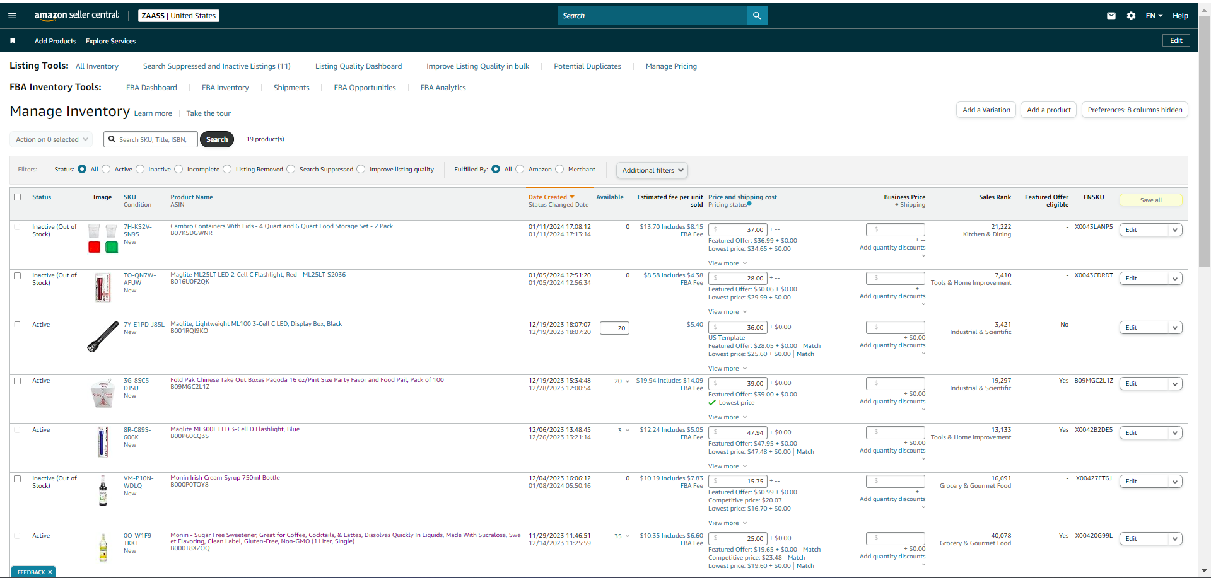1211x578 pixels.
Task: Open Explore Services menu item
Action: pyautogui.click(x=111, y=41)
